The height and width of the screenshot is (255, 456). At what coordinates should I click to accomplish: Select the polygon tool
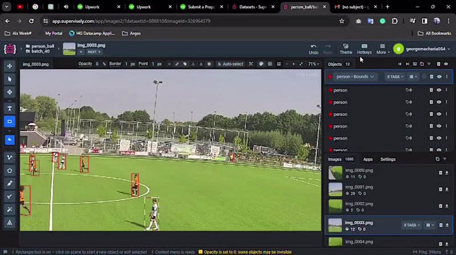click(x=10, y=171)
